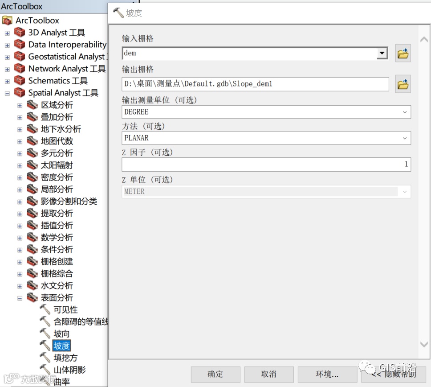Select the 山体阴影 tool
431x387 pixels.
(x=69, y=370)
